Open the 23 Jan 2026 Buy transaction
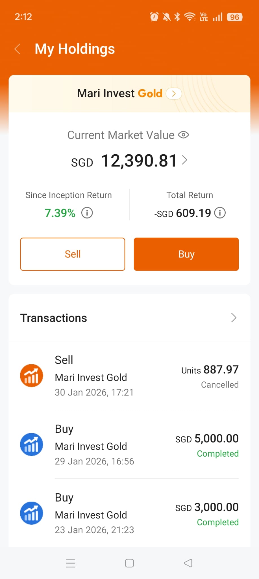 point(147,513)
